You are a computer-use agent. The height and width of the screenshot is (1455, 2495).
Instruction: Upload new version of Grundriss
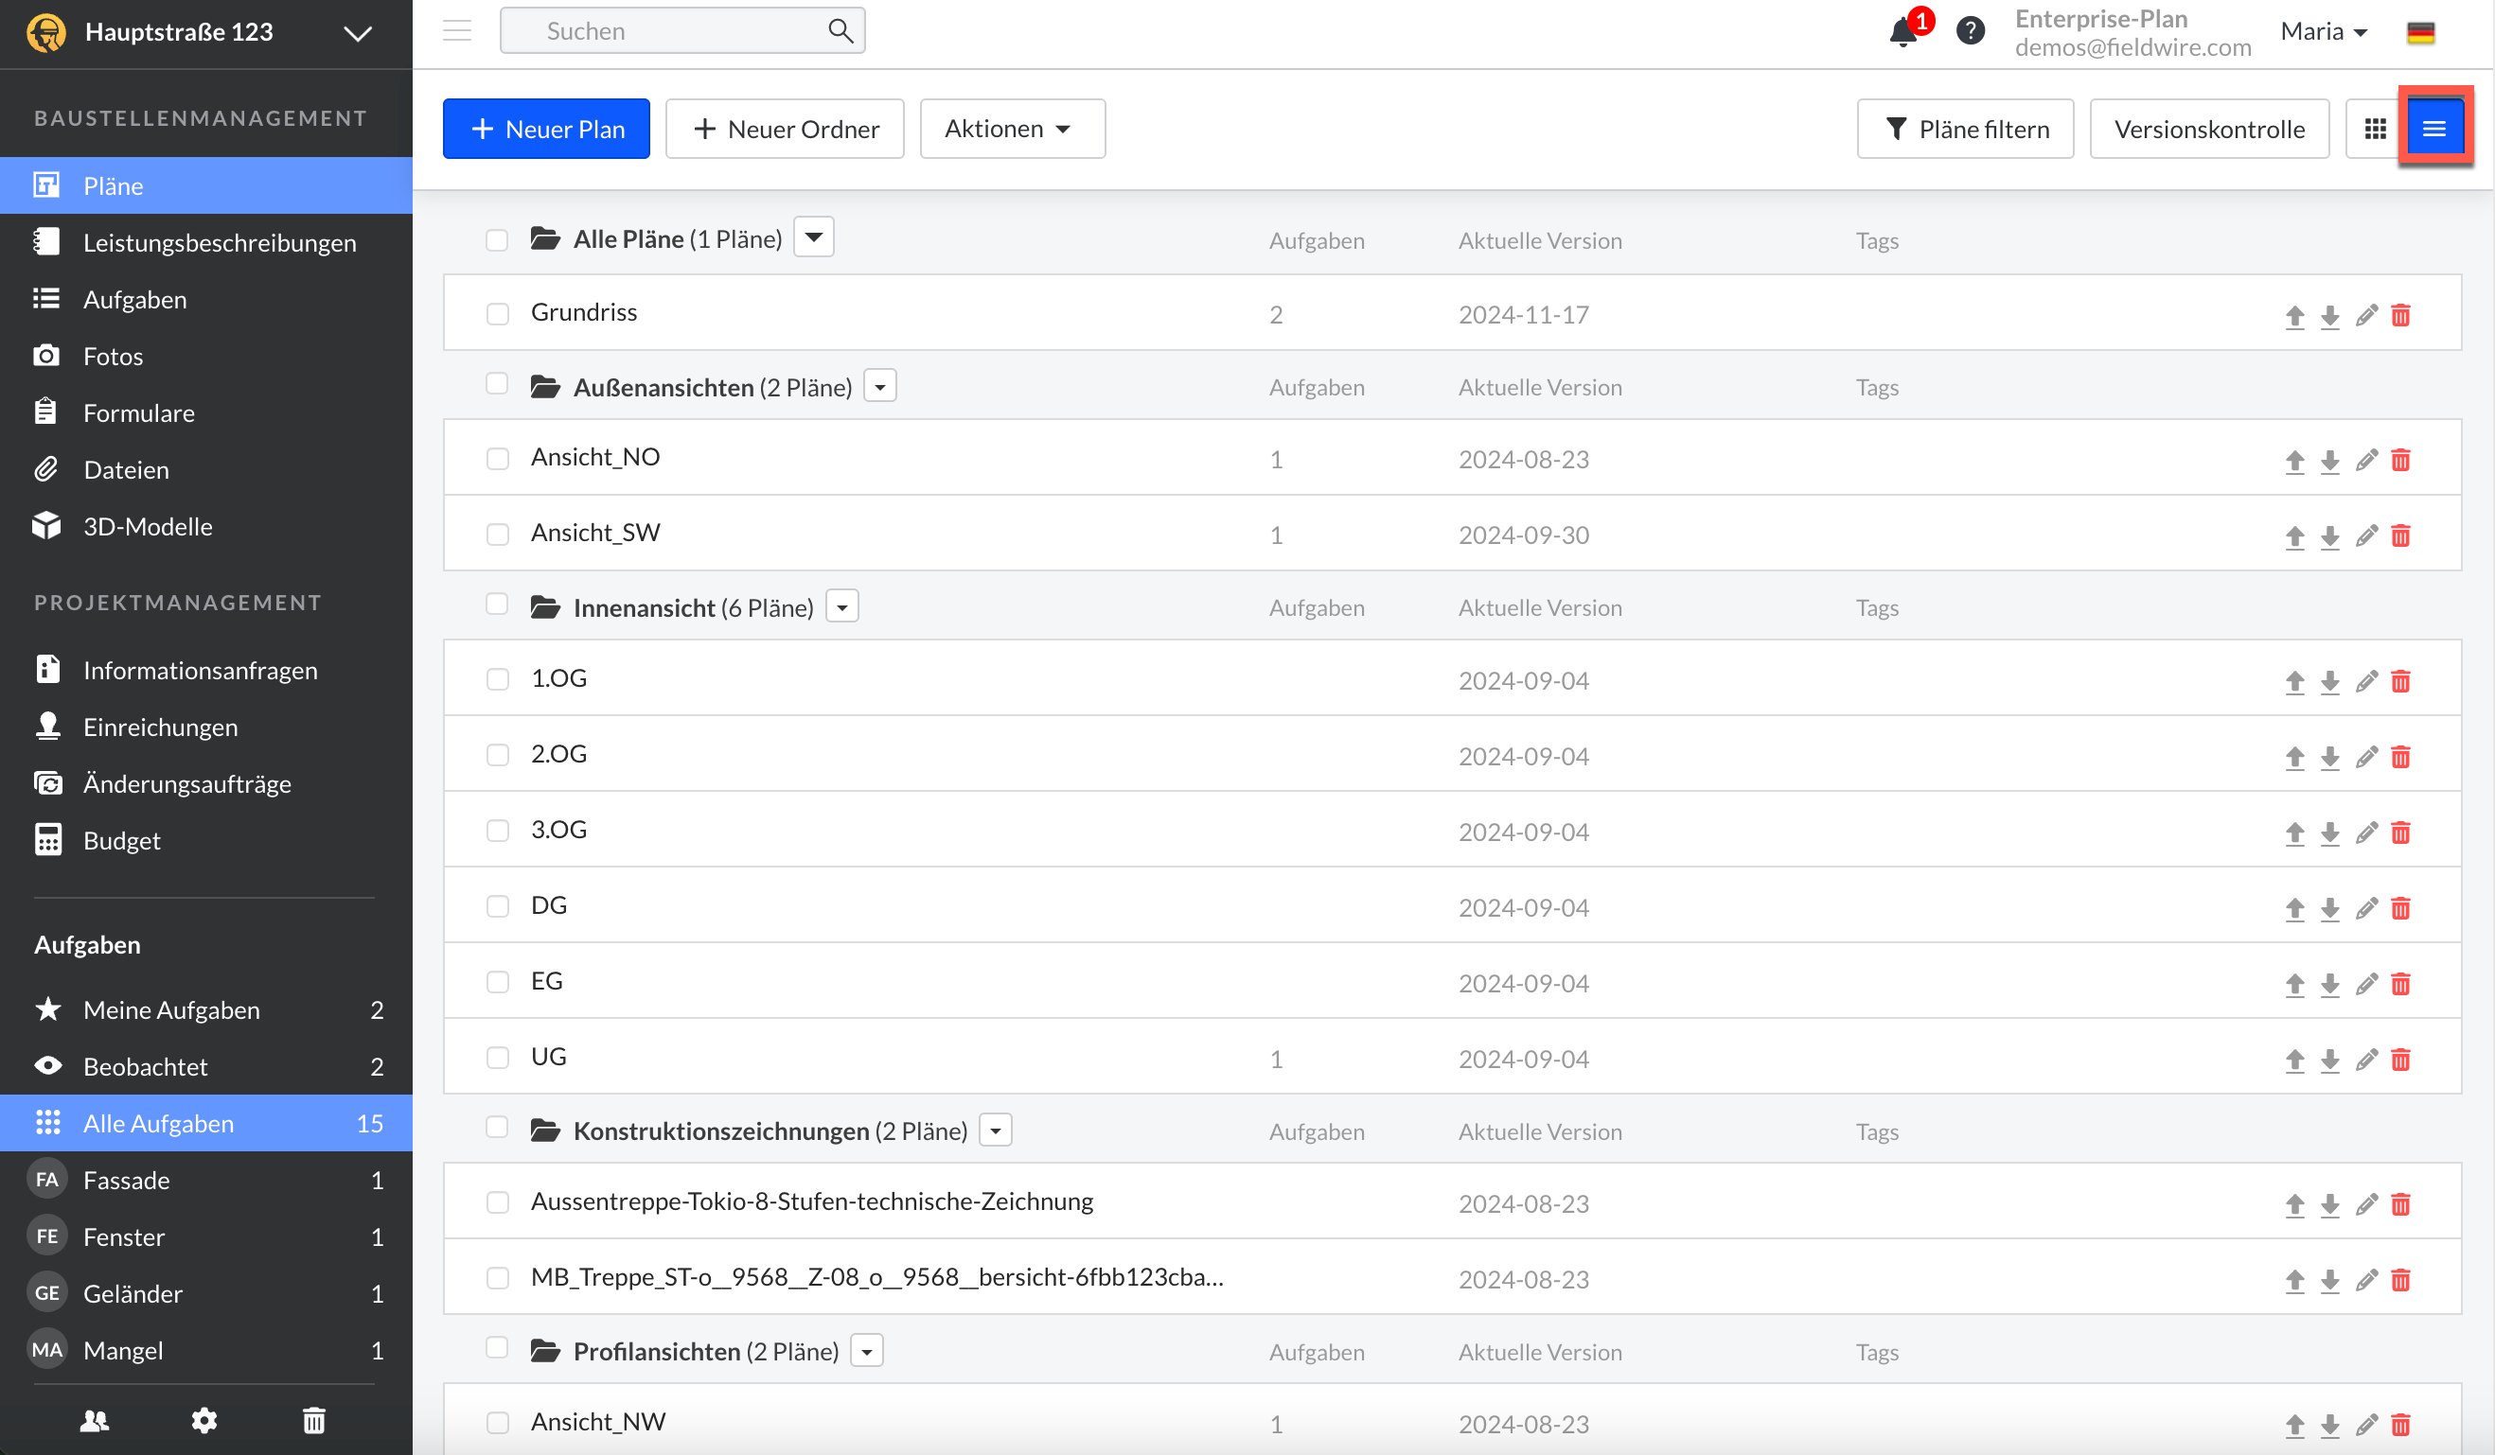(x=2294, y=316)
